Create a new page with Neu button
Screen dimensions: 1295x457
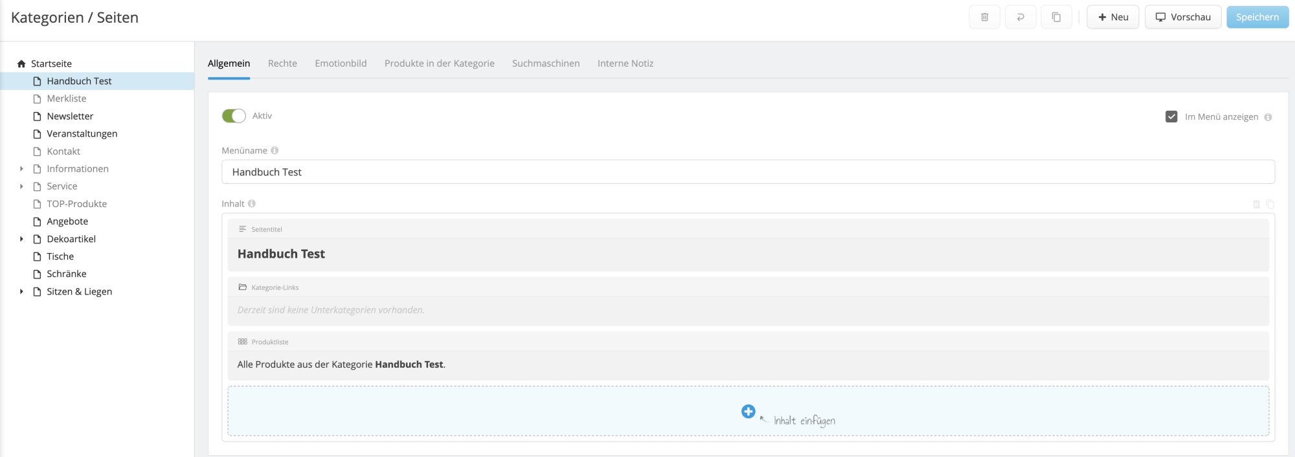1112,17
